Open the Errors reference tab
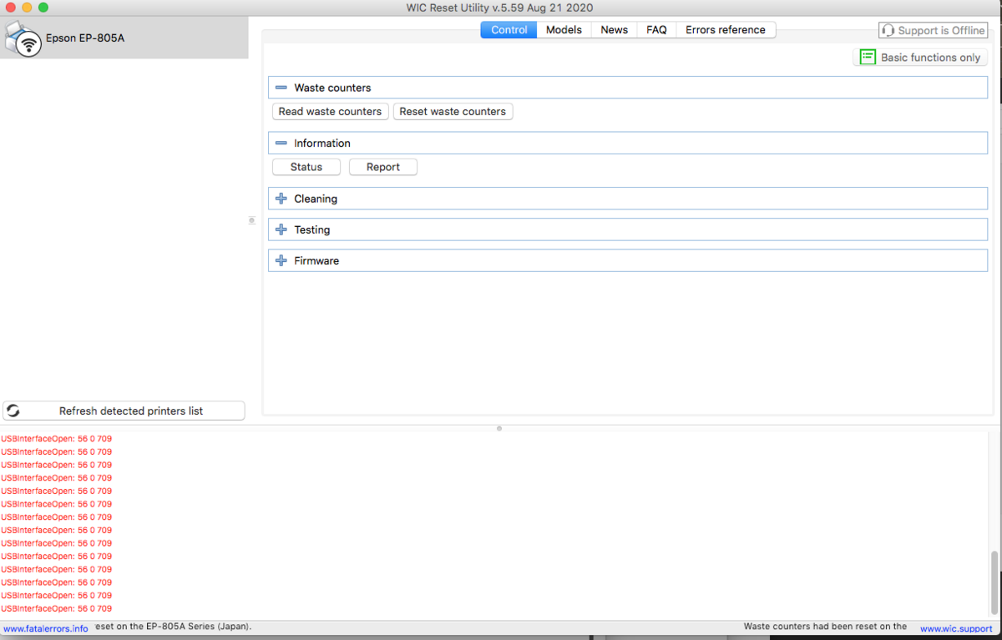This screenshot has height=640, width=1002. pos(726,30)
